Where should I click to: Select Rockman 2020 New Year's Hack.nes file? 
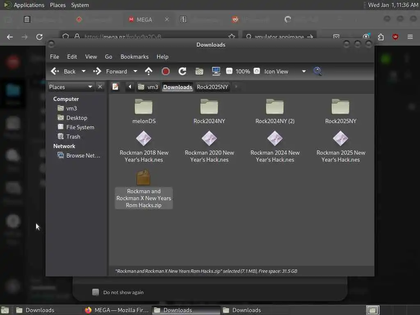[209, 147]
